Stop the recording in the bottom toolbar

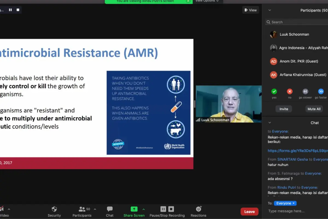(x=171, y=209)
